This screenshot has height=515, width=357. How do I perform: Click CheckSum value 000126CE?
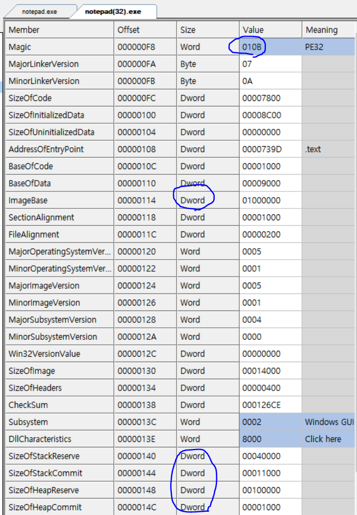click(x=270, y=406)
